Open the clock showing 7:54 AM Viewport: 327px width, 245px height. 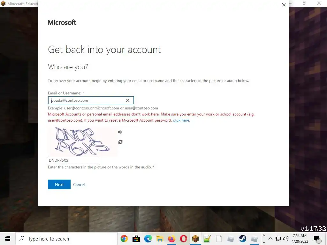[300, 239]
